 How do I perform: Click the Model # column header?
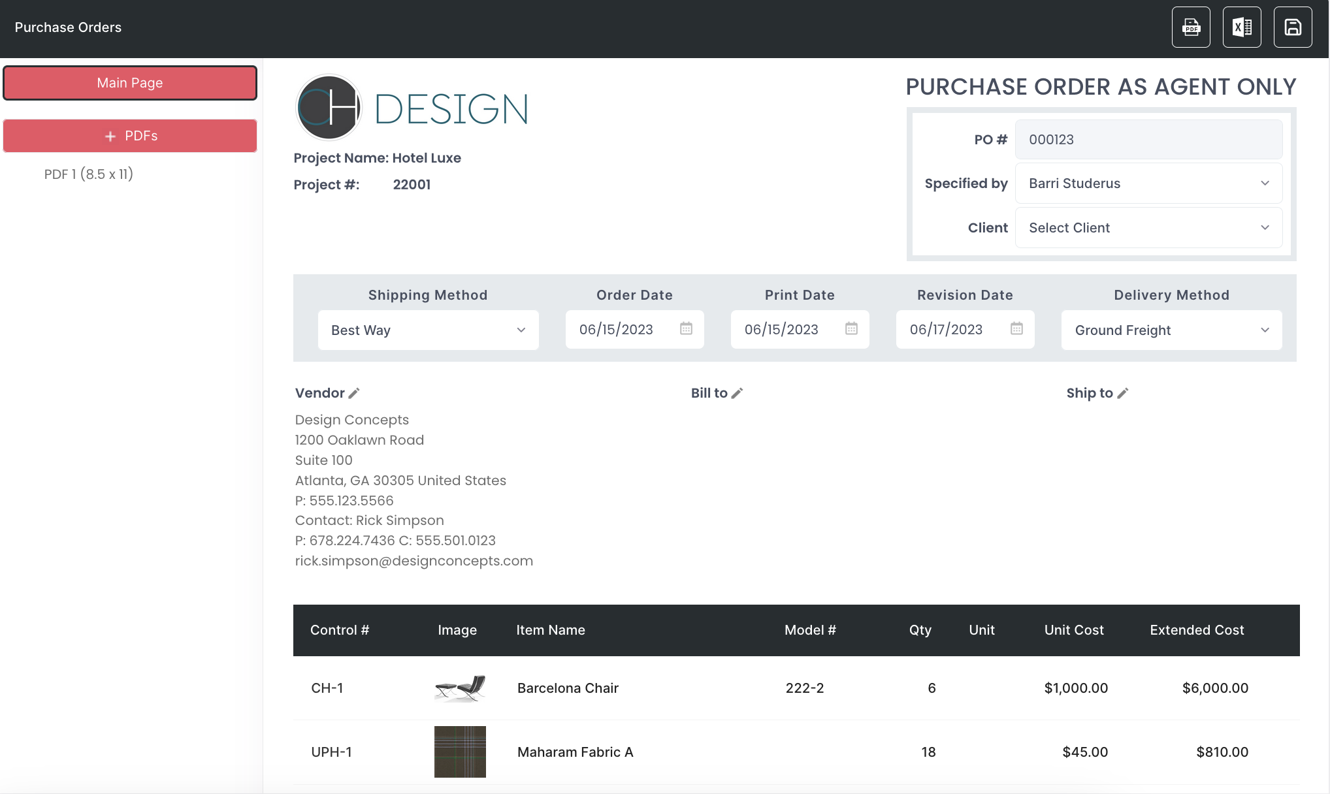pyautogui.click(x=810, y=630)
